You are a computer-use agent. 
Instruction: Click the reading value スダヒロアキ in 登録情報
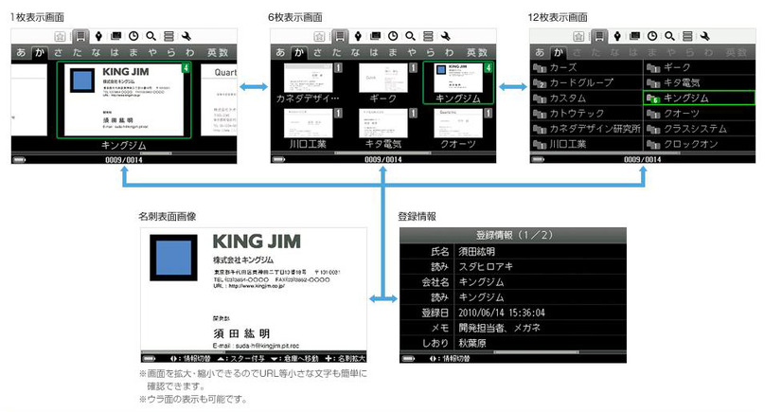[x=486, y=267]
